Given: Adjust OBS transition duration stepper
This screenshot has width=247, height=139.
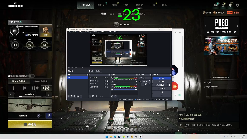Looking at the screenshot, I should 149,81.
